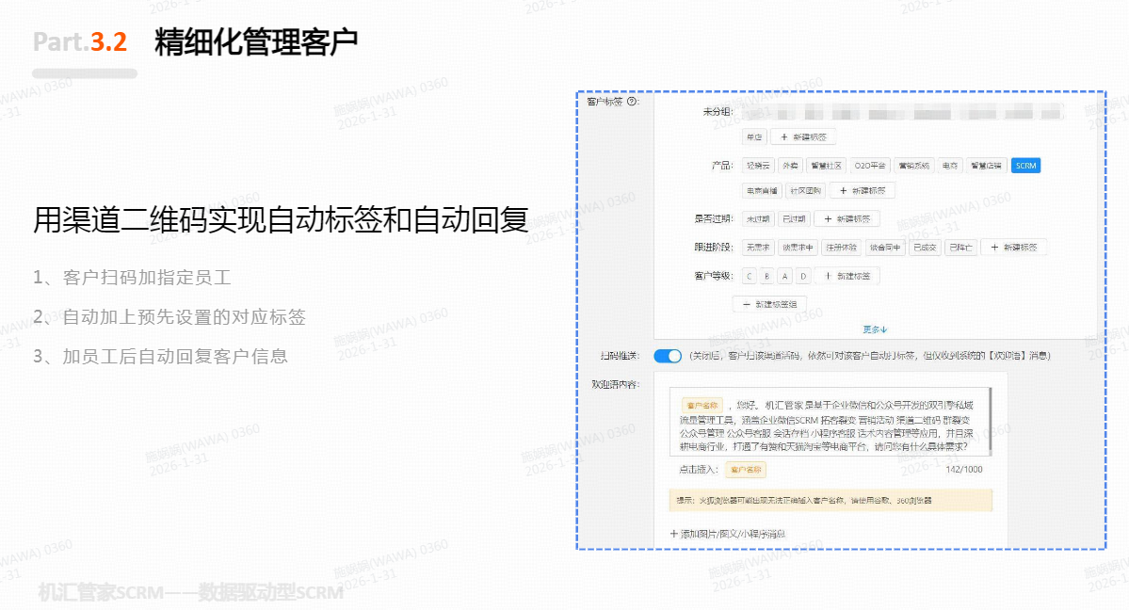This screenshot has width=1129, height=610.
Task: Click the help icon beside 客户标签
Action: click(x=632, y=102)
